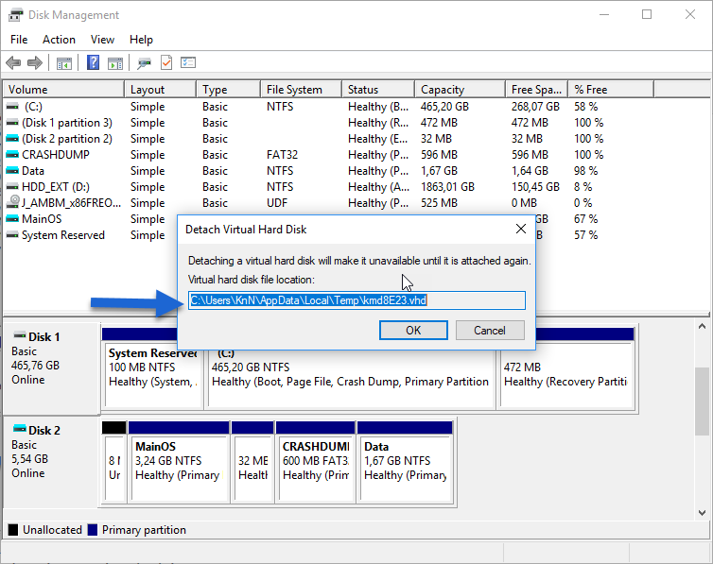Click the Show/Hide Action Pane icon
This screenshot has height=564, width=713.
[115, 63]
